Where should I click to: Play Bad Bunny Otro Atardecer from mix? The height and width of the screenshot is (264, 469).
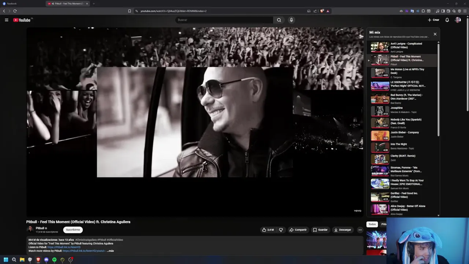pyautogui.click(x=402, y=99)
